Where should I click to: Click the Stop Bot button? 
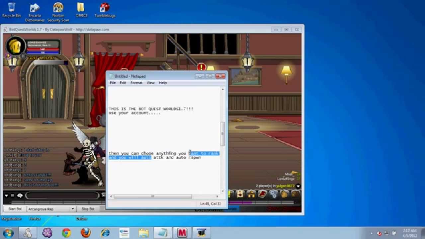click(x=88, y=209)
